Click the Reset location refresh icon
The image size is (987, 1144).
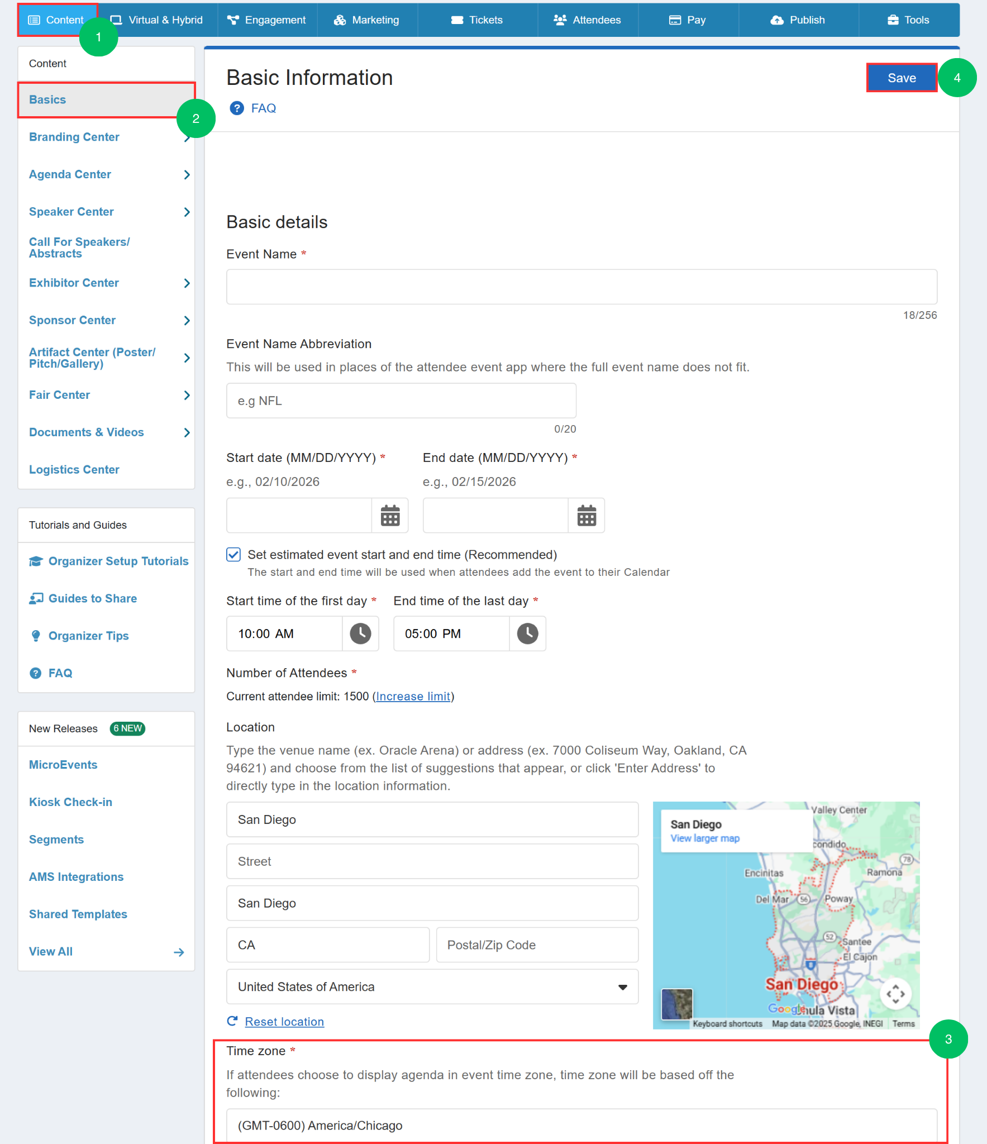(x=232, y=1021)
